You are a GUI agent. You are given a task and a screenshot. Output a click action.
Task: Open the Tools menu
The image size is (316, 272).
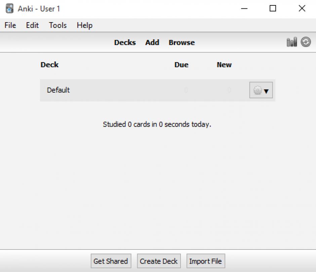(x=58, y=26)
